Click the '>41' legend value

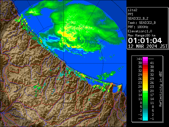[139, 59]
